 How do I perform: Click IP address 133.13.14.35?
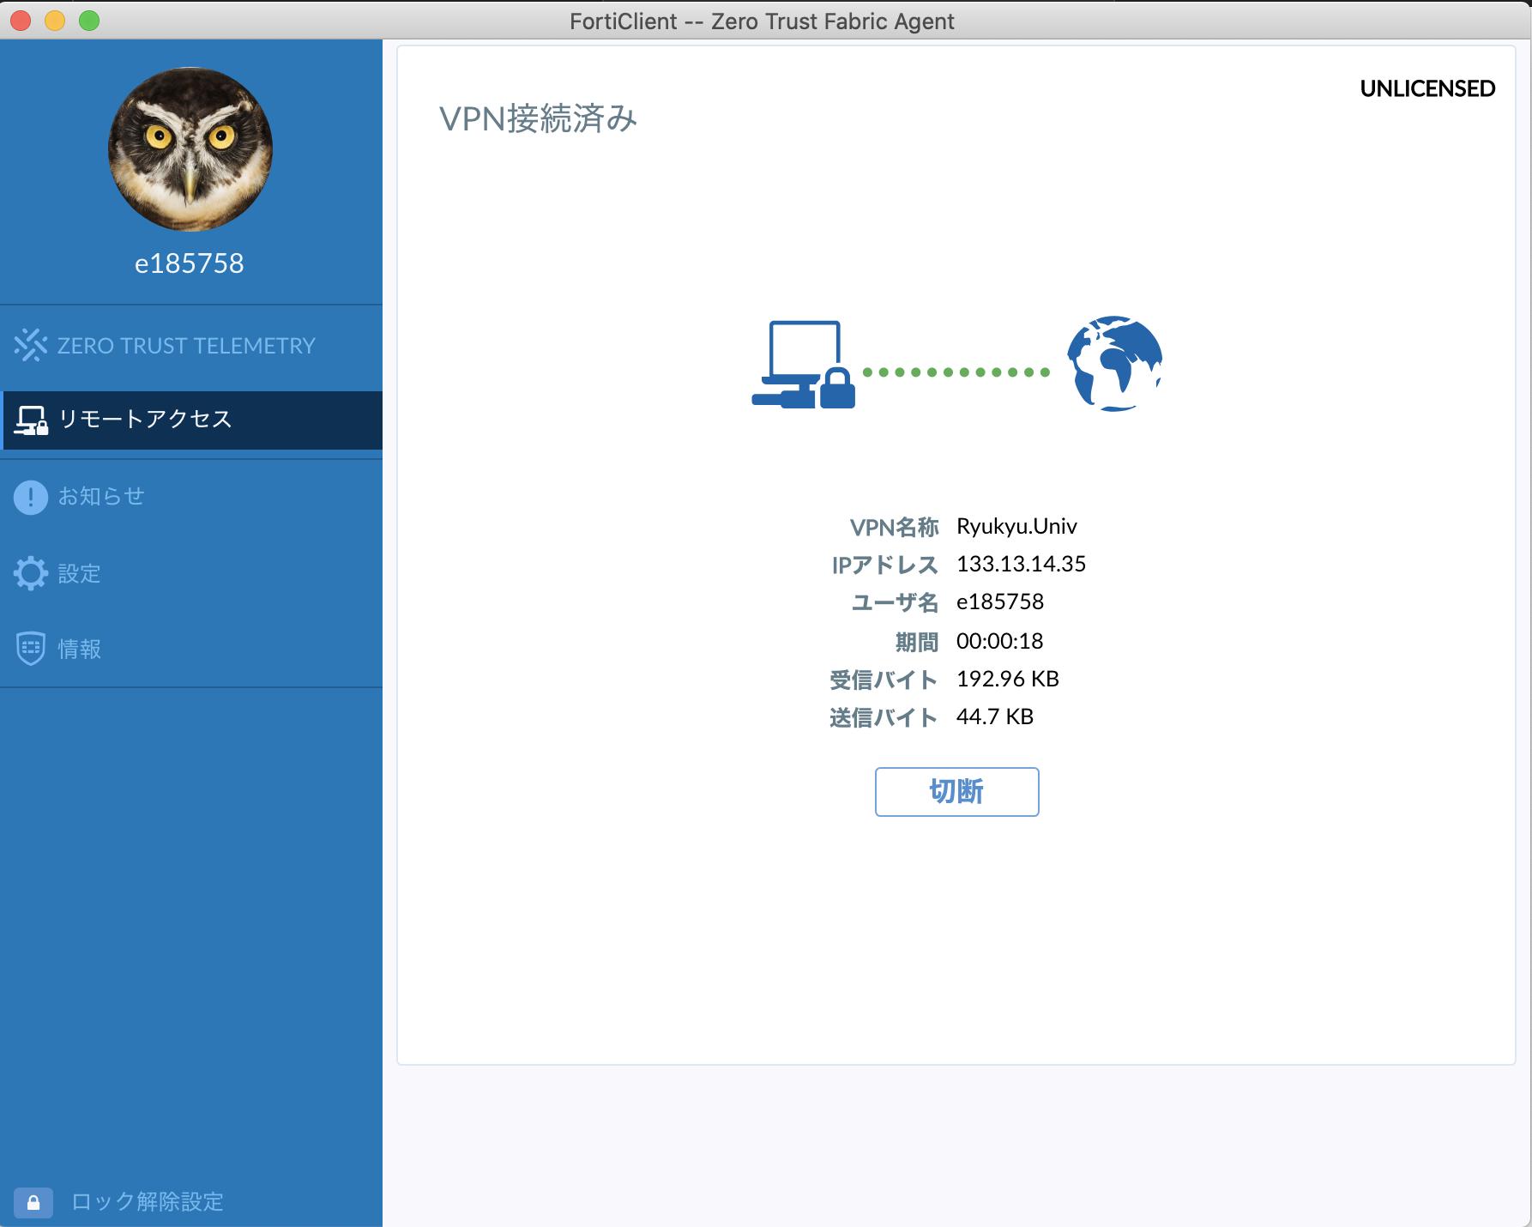point(1021,564)
